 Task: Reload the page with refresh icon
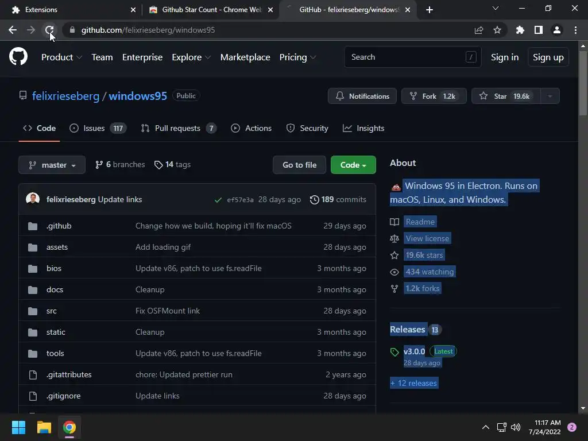pyautogui.click(x=49, y=30)
